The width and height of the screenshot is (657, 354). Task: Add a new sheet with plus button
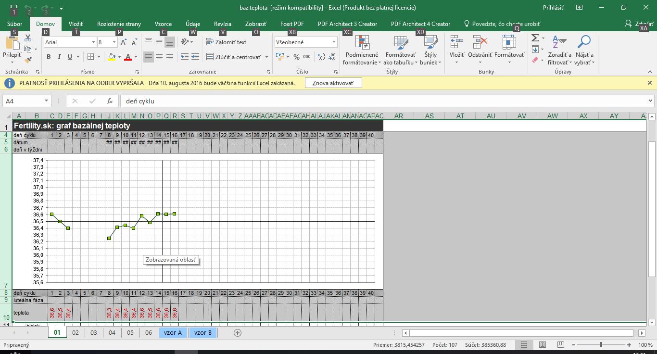point(237,332)
